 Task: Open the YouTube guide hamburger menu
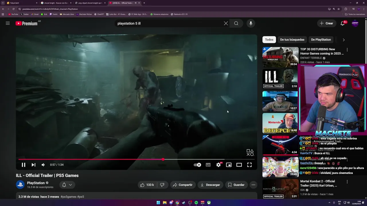[8, 23]
